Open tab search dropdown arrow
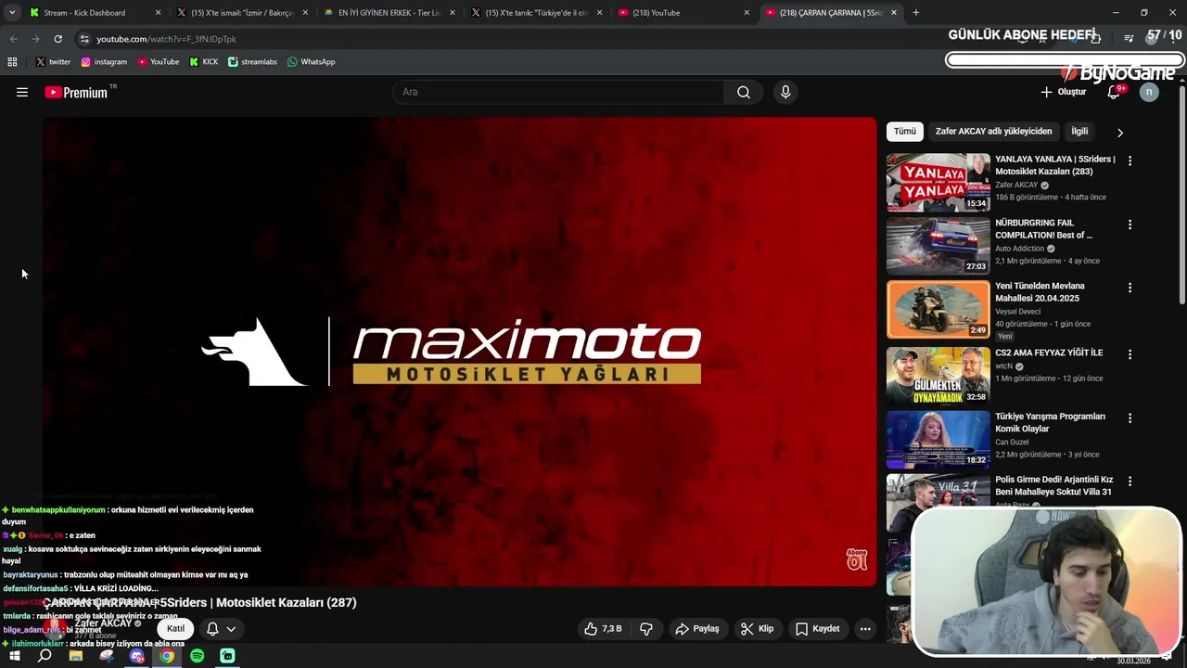The height and width of the screenshot is (668, 1187). pyautogui.click(x=11, y=13)
